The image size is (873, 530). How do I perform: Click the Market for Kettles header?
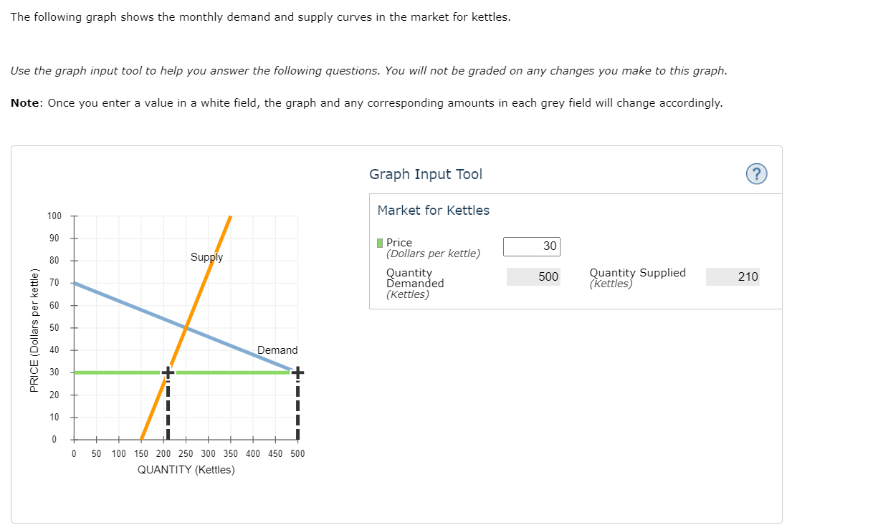(x=431, y=211)
